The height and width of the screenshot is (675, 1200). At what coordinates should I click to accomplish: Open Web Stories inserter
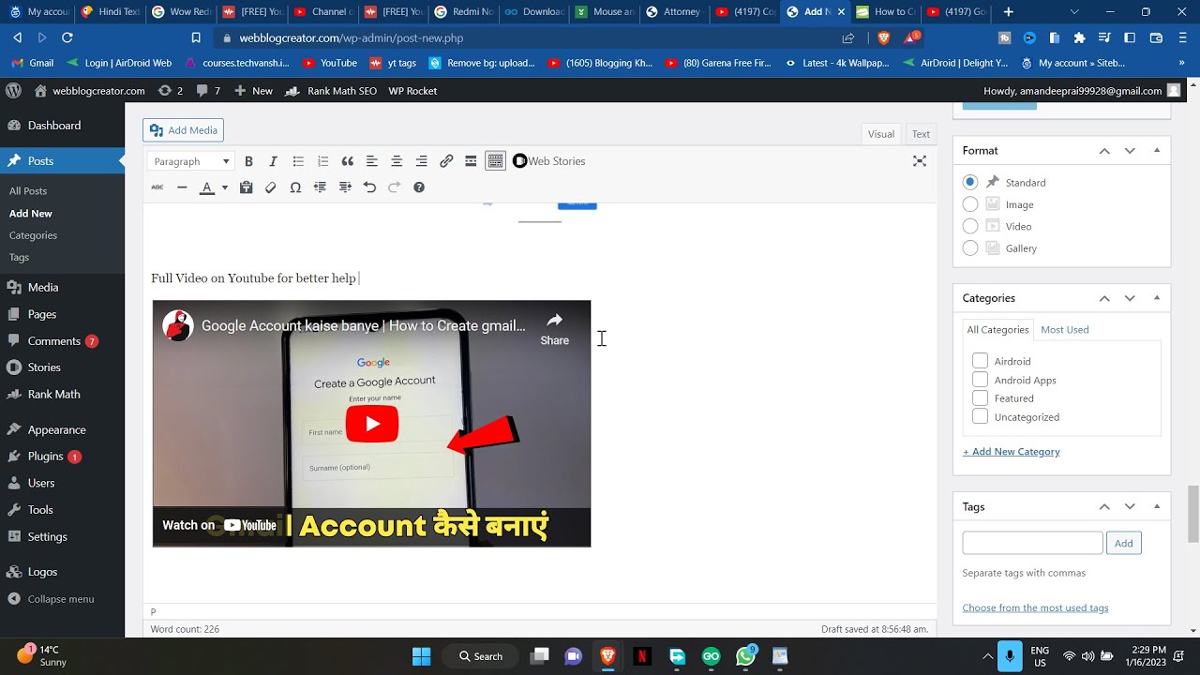(x=548, y=161)
